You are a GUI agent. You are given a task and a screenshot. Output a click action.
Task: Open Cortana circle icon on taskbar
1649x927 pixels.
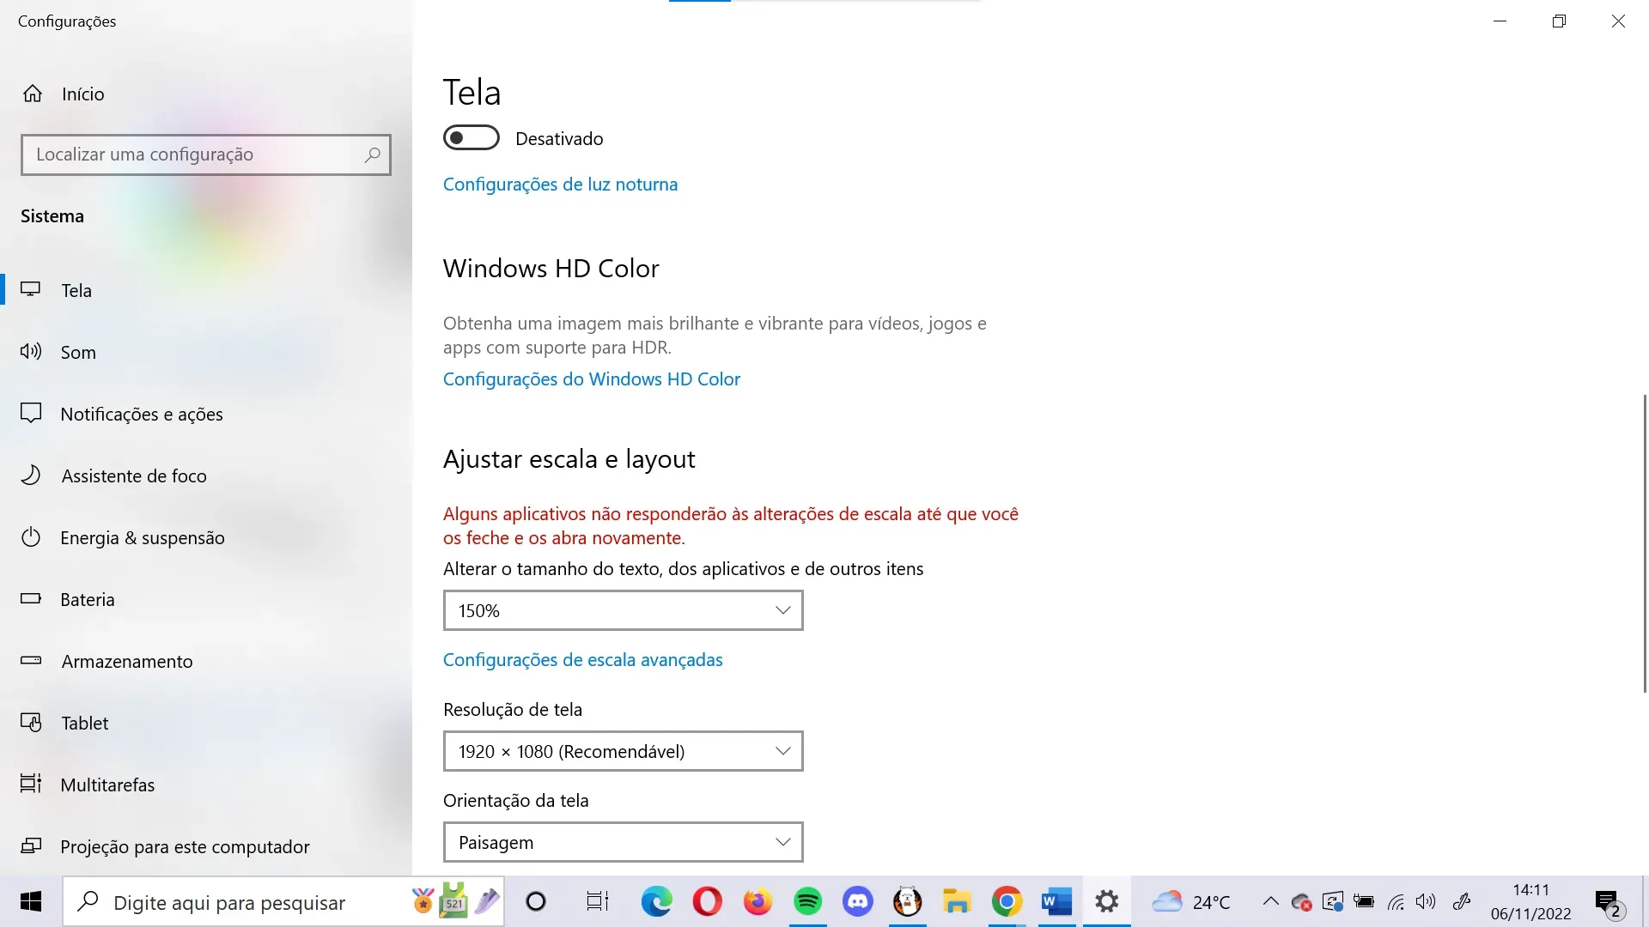[536, 902]
